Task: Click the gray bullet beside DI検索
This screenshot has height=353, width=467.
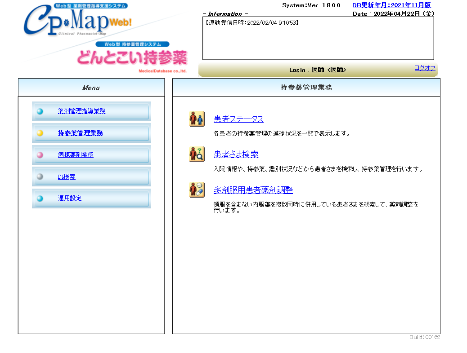Action: [40, 176]
